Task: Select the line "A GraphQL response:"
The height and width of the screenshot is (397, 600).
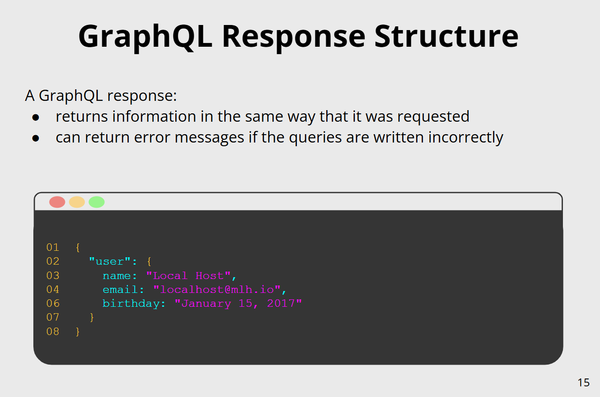Action: [101, 96]
